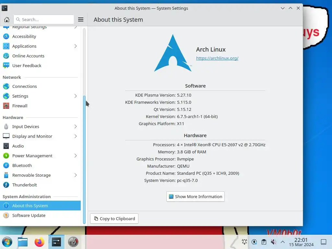Click the Input Devices mouse icon

click(6, 127)
